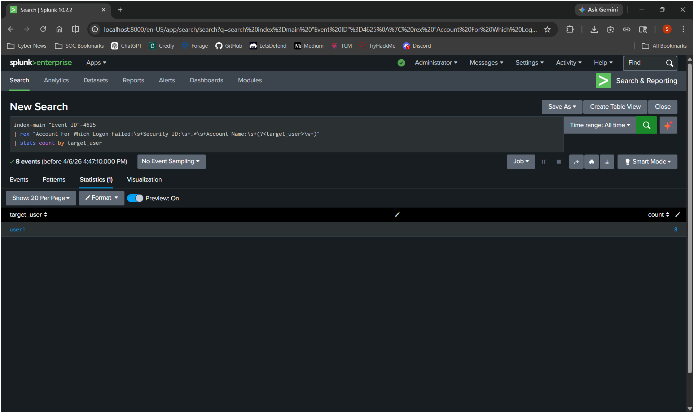Share the search job arrow icon
Screen dimensions: 694x413
pos(576,162)
